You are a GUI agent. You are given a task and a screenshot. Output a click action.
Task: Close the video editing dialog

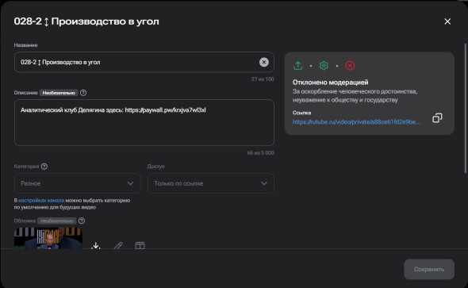click(x=447, y=21)
